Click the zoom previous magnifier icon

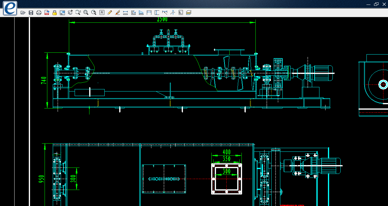(x=94, y=12)
